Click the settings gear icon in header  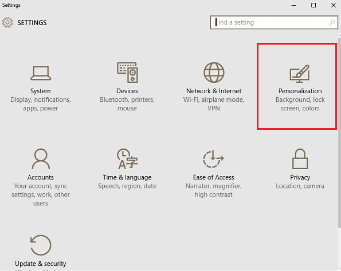point(7,22)
